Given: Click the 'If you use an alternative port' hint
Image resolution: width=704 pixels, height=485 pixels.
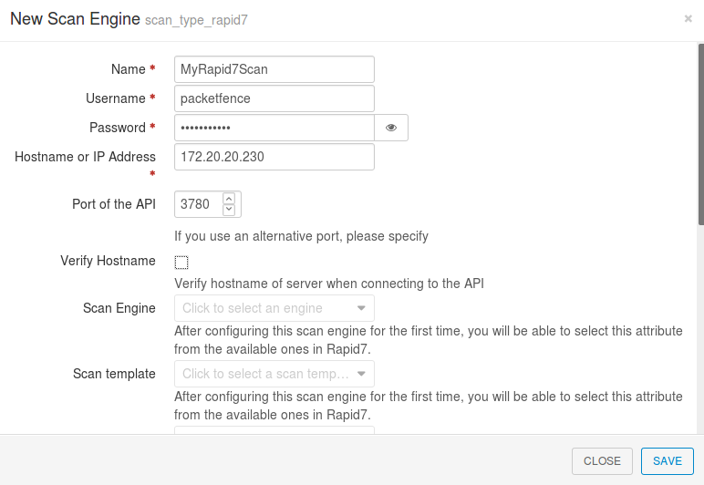Looking at the screenshot, I should click(301, 236).
